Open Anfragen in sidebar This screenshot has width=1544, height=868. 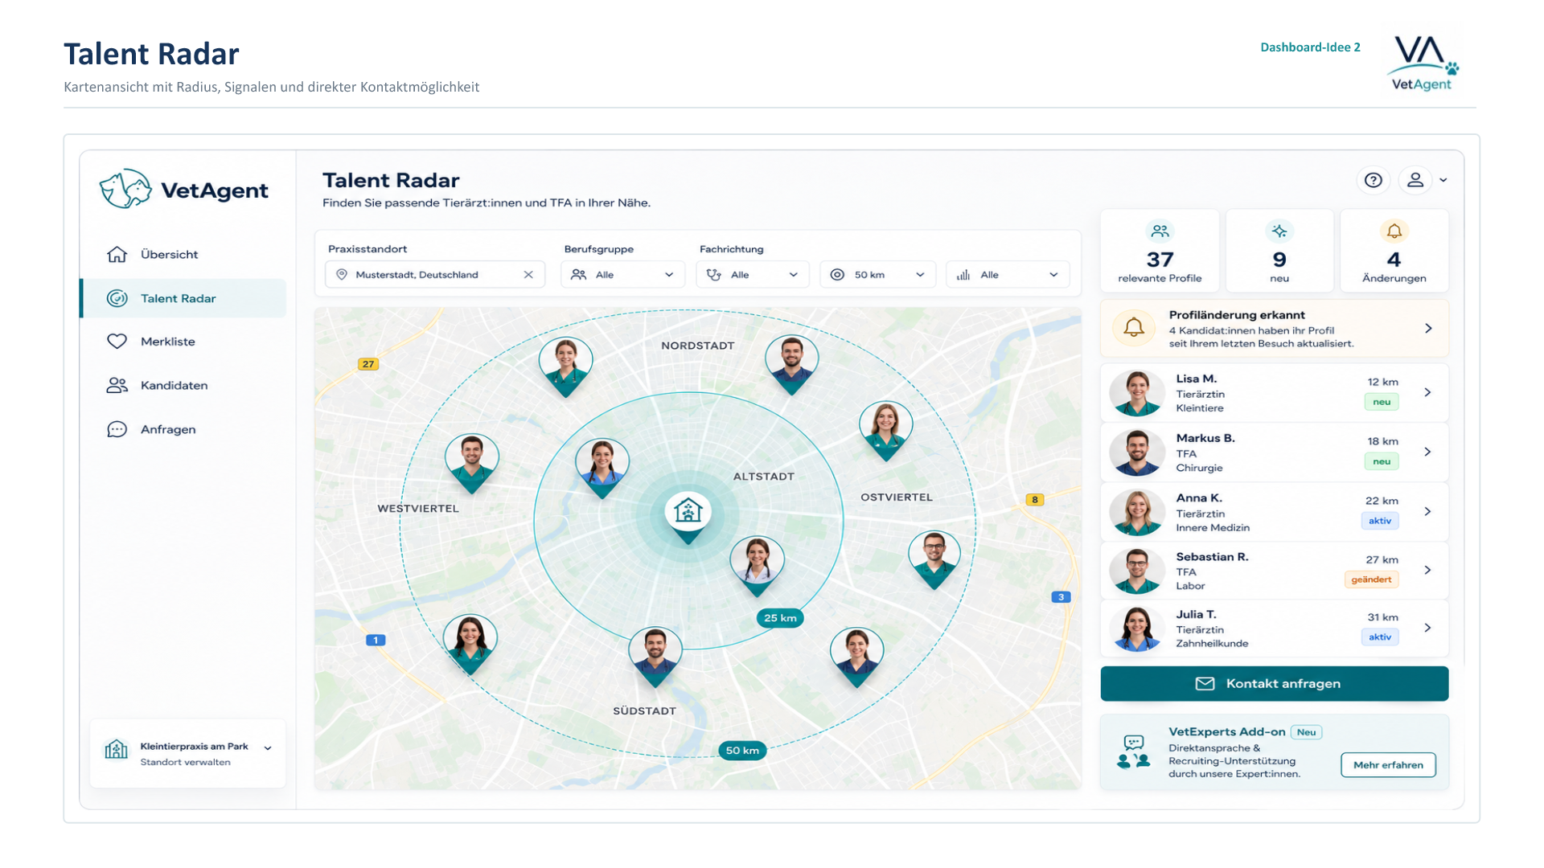(x=183, y=429)
